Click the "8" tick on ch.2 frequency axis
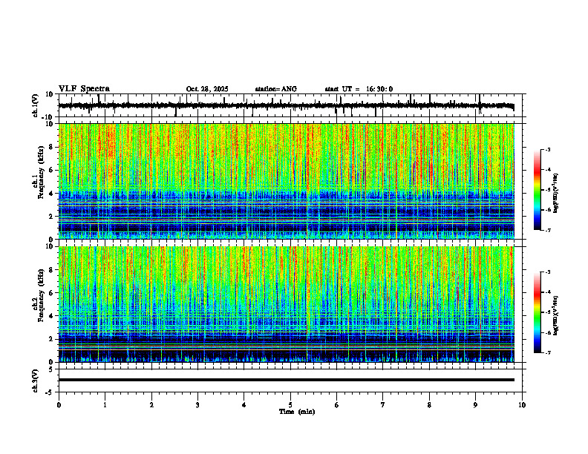This screenshot has width=588, height=454. pyautogui.click(x=52, y=270)
